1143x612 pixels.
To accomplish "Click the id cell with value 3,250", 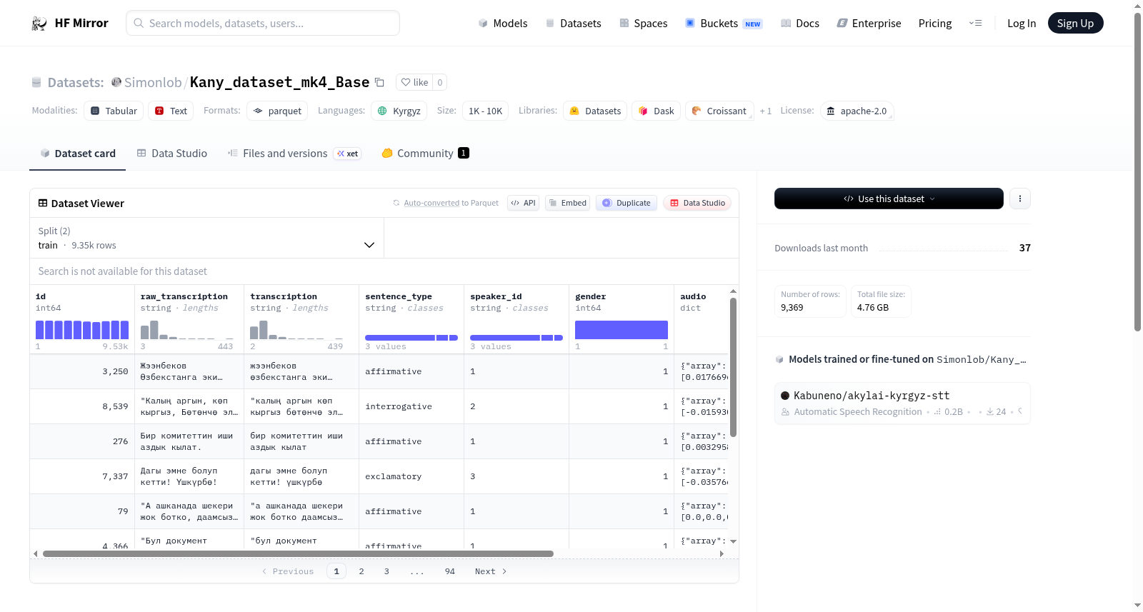I will coord(82,371).
